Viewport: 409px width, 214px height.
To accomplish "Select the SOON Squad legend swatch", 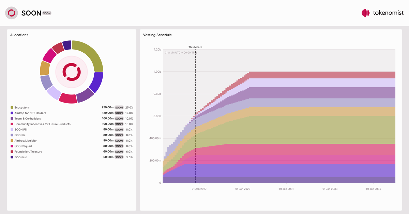I will tap(12, 146).
